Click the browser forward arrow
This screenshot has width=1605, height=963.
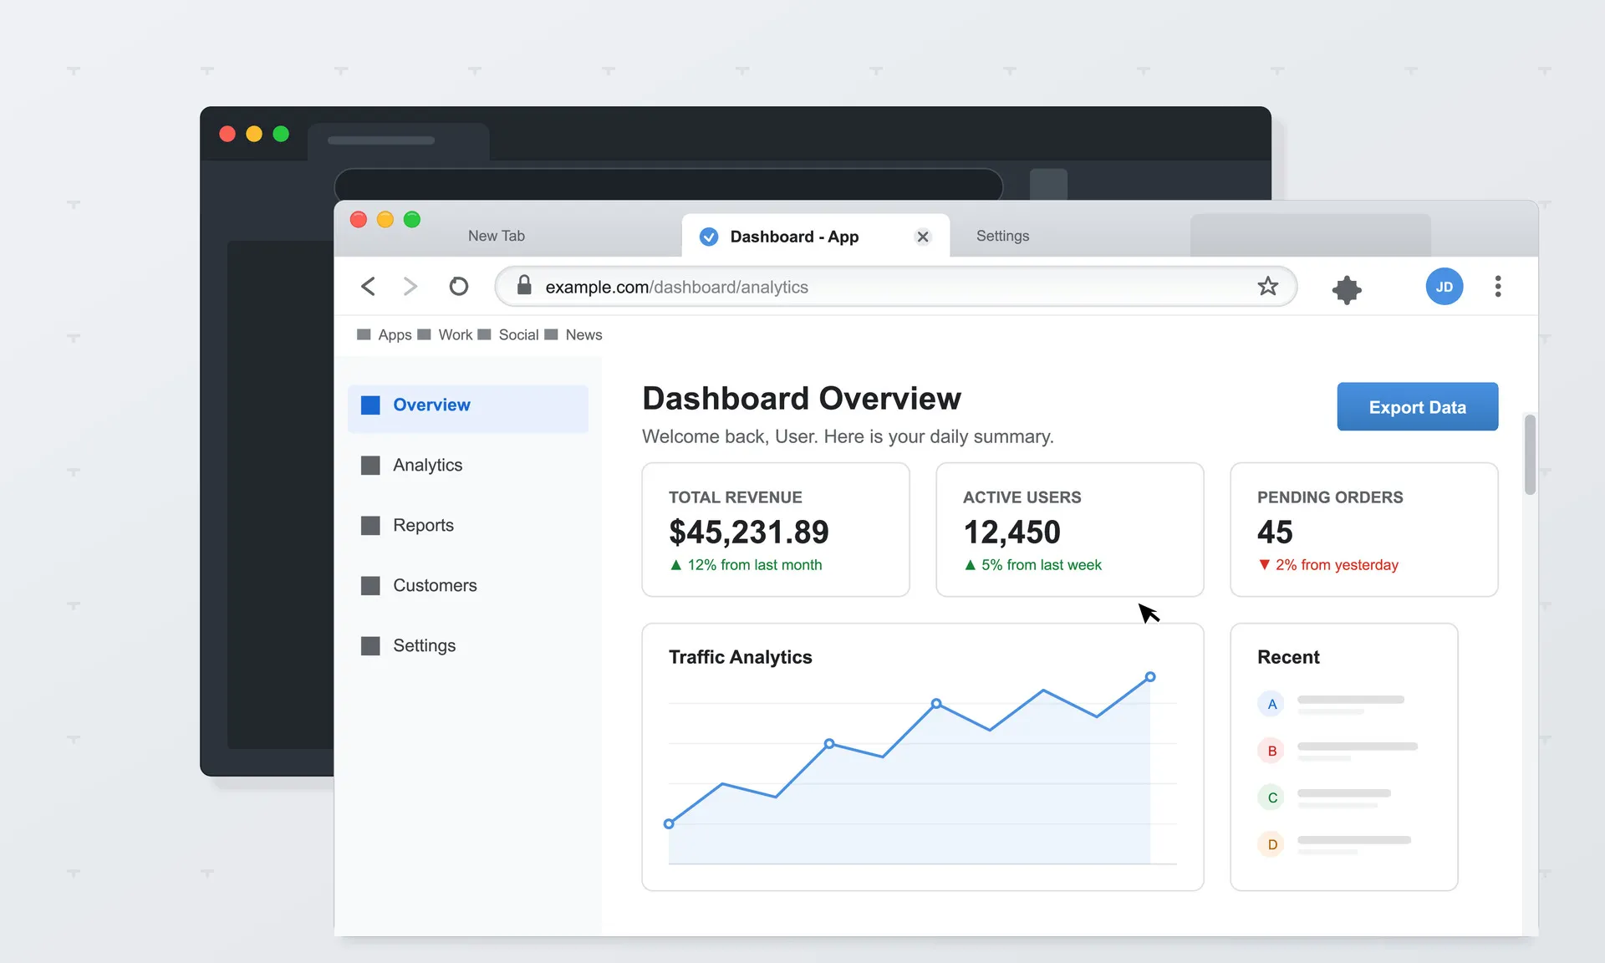pos(410,287)
